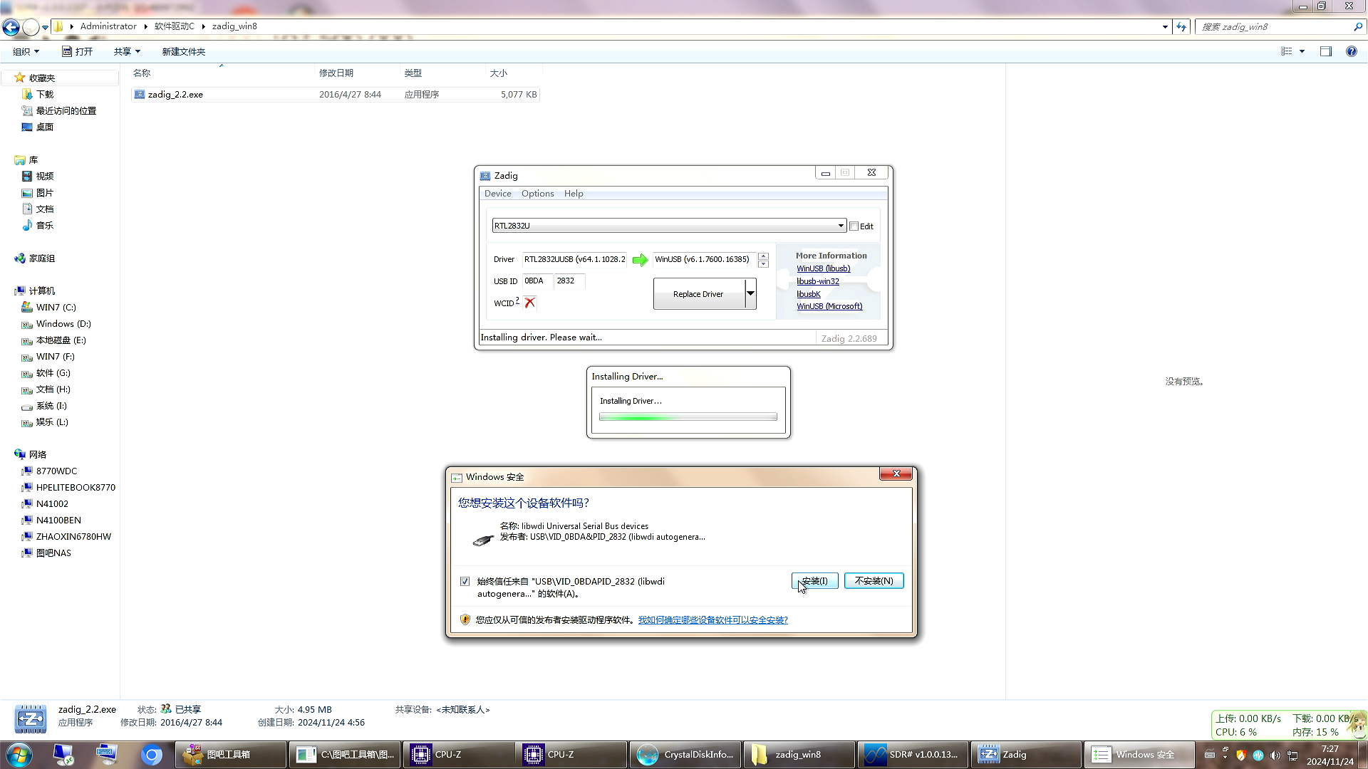The image size is (1368, 769).
Task: Uncheck always trust software checkbox
Action: click(465, 582)
